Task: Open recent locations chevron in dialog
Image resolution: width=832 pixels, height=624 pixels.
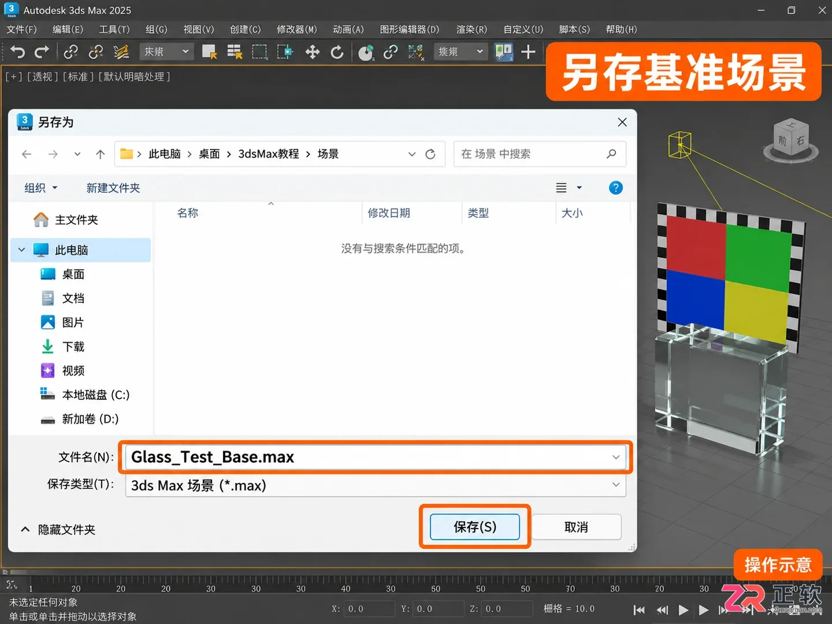Action: pyautogui.click(x=77, y=154)
